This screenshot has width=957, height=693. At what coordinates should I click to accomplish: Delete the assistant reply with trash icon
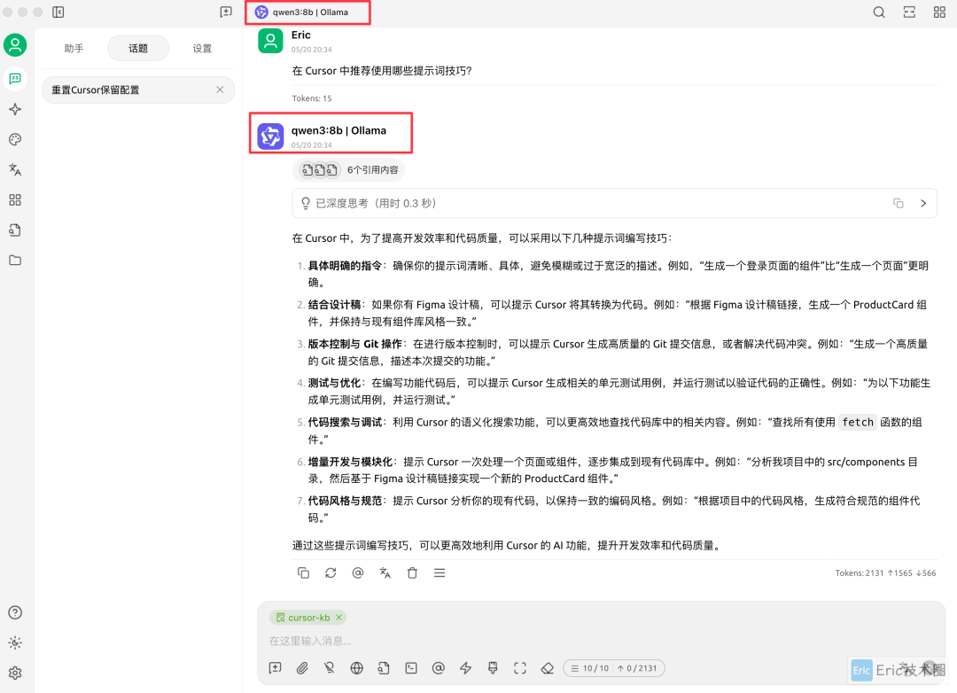[413, 572]
